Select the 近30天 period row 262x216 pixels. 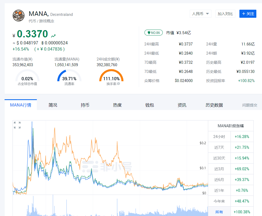click(x=231, y=158)
